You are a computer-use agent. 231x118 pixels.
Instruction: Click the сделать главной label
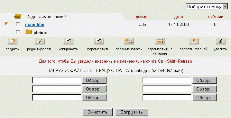point(194,49)
